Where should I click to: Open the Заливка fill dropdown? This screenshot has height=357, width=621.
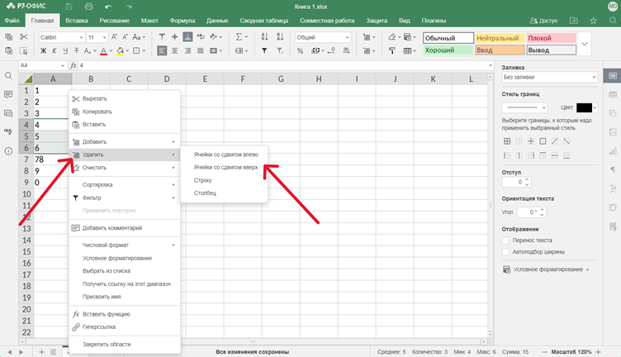[549, 78]
